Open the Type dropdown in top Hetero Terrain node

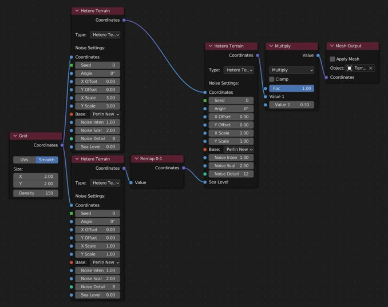click(x=105, y=35)
